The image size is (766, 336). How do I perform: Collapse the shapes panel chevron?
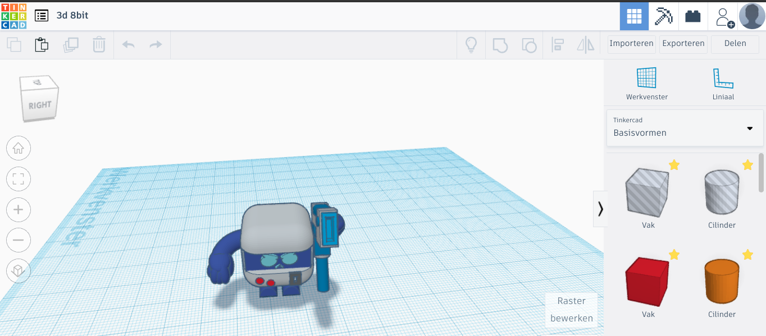(600, 209)
